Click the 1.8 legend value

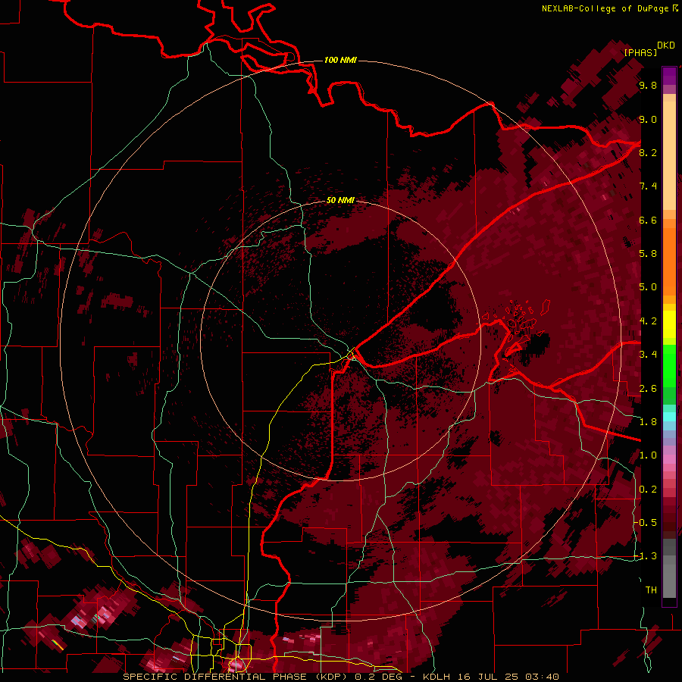tap(648, 421)
